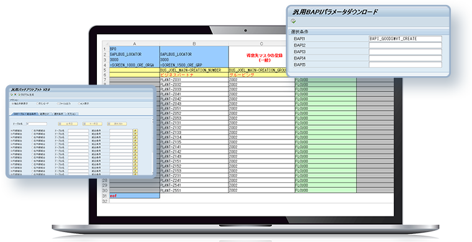This screenshot has height=242, width=472.
Task: Click the プログラム生成 toolbar icon
Action: (x=26, y=95)
